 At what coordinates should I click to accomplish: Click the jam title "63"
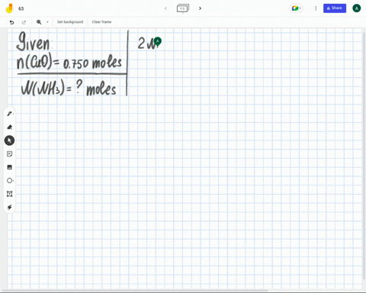click(21, 8)
